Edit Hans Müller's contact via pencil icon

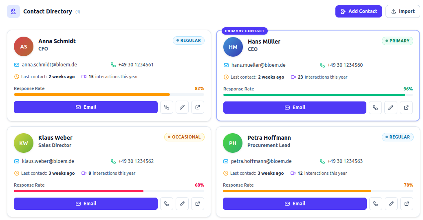tap(391, 108)
